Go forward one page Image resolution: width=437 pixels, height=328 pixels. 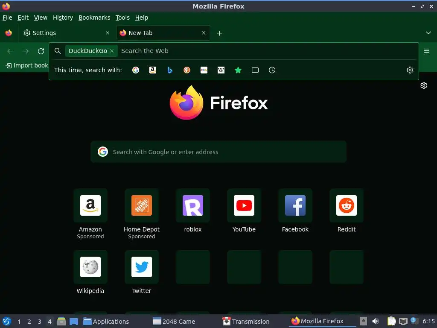coord(26,51)
